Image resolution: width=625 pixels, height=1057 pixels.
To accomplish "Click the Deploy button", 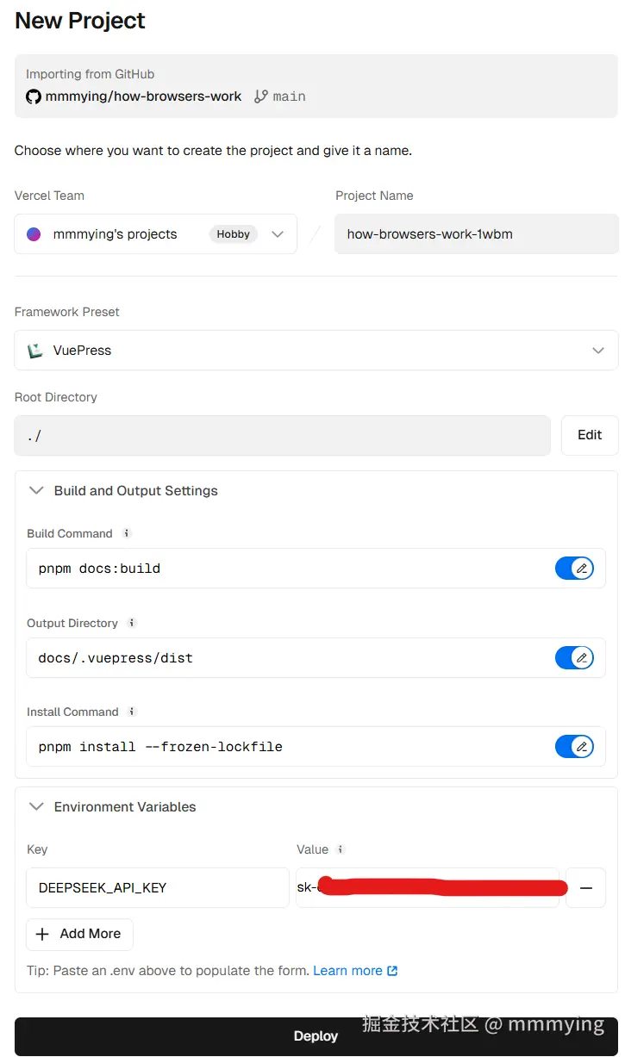I will click(316, 1036).
